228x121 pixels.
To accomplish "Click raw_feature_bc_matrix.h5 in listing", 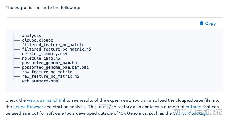I will (x=51, y=76).
